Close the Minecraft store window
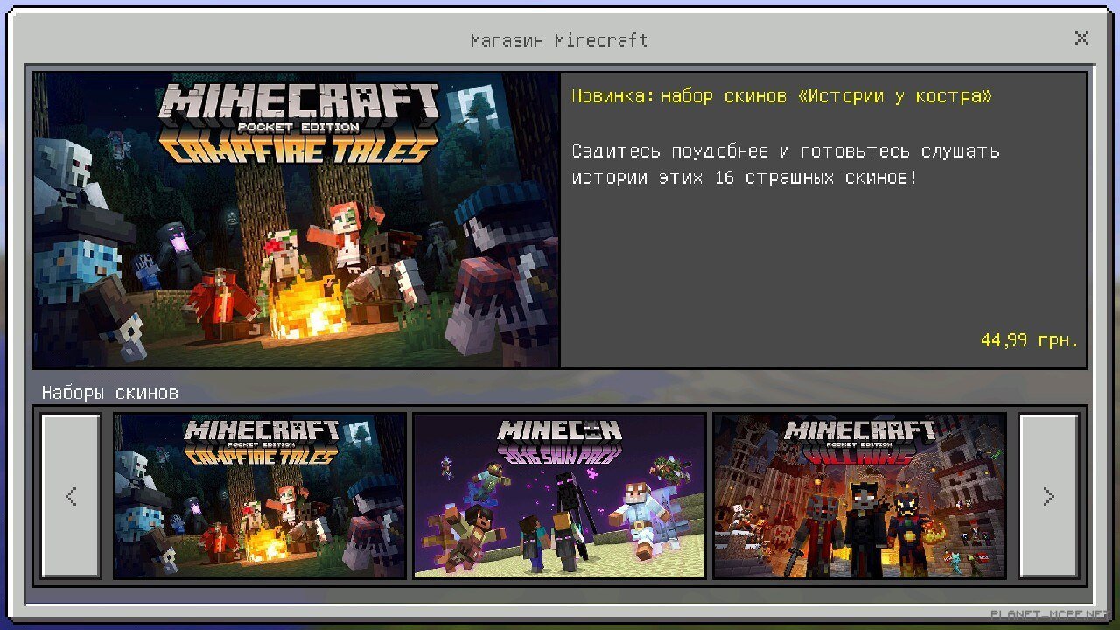Viewport: 1120px width, 630px height. tap(1081, 38)
